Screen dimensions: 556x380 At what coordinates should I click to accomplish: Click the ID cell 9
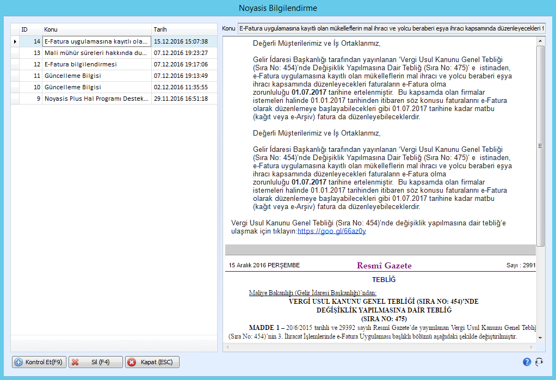(30, 99)
